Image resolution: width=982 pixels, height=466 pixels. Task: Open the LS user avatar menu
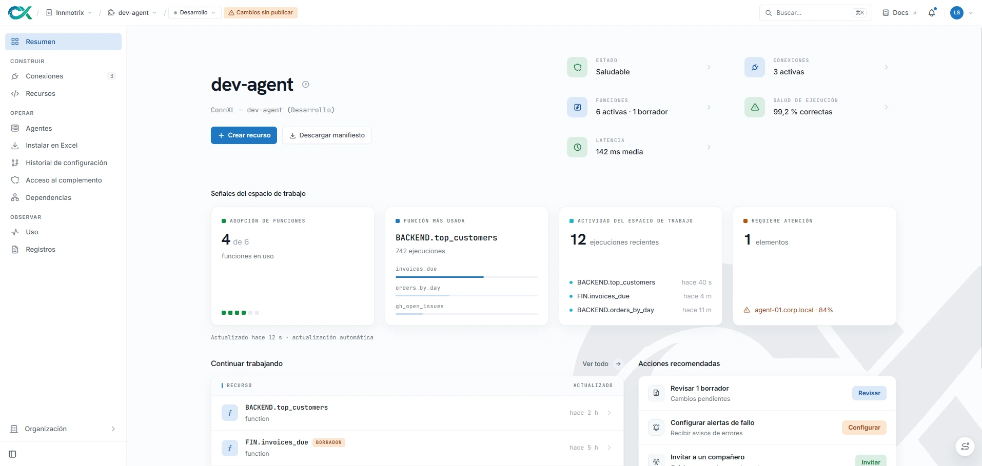coord(961,13)
